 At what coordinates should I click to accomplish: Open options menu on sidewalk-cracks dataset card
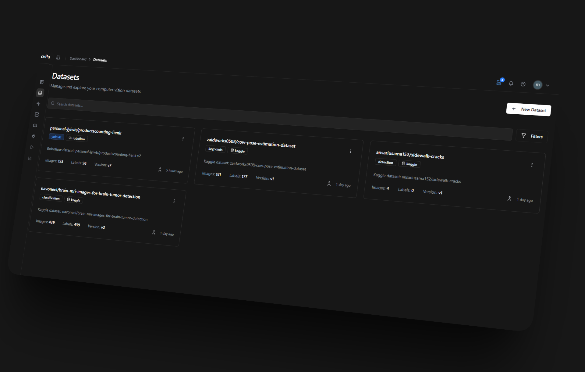click(x=532, y=165)
